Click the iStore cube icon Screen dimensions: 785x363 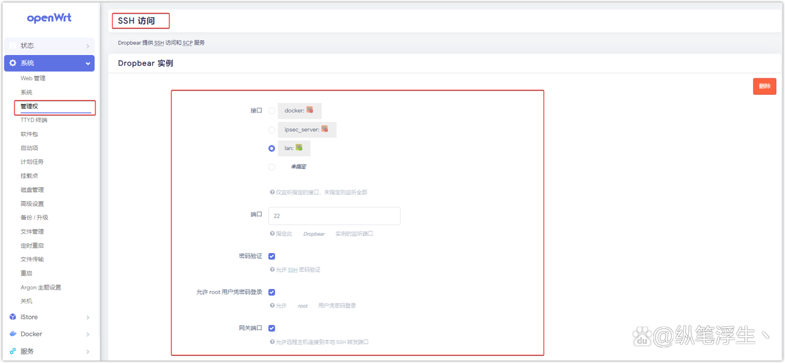13,317
